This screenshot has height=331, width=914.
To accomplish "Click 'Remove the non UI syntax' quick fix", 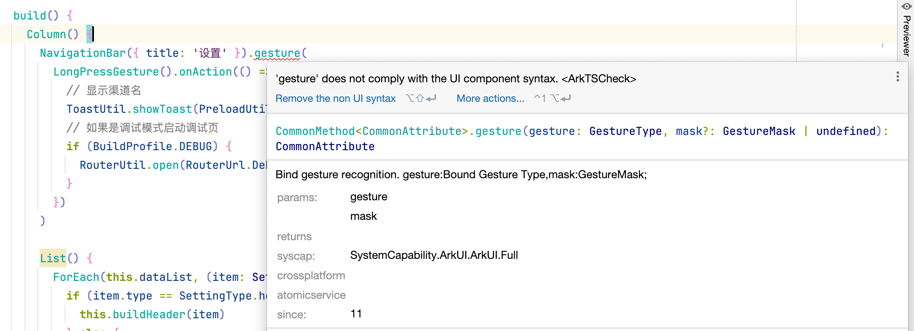I will tap(335, 98).
